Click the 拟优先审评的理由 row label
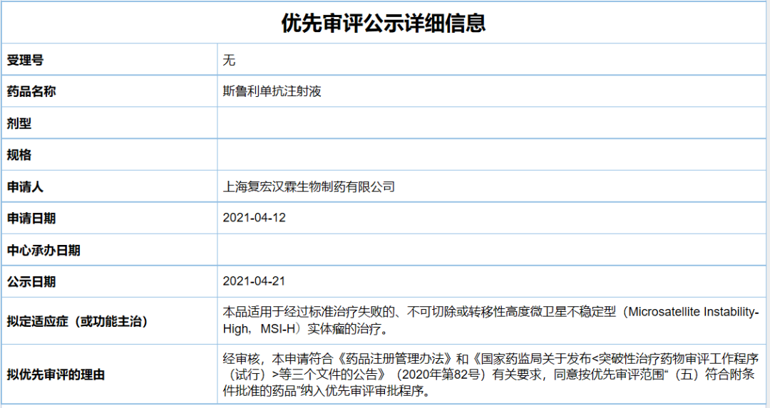 click(56, 374)
